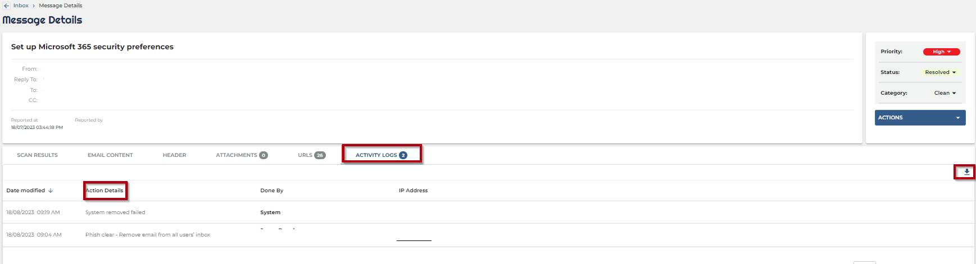Select the 'Phish clear' log entry
The width and height of the screenshot is (976, 264).
pos(147,235)
